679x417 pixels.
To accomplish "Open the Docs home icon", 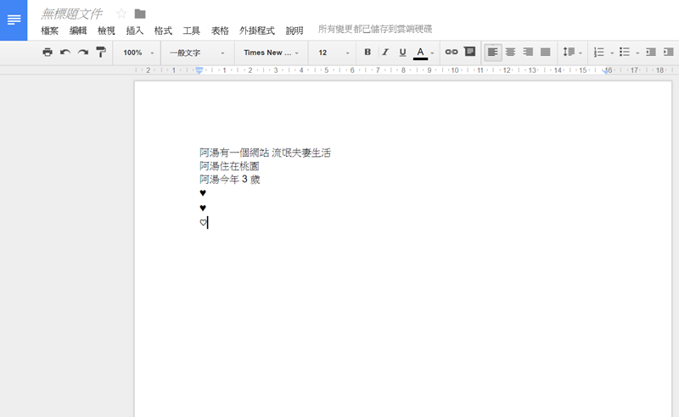I will click(14, 19).
